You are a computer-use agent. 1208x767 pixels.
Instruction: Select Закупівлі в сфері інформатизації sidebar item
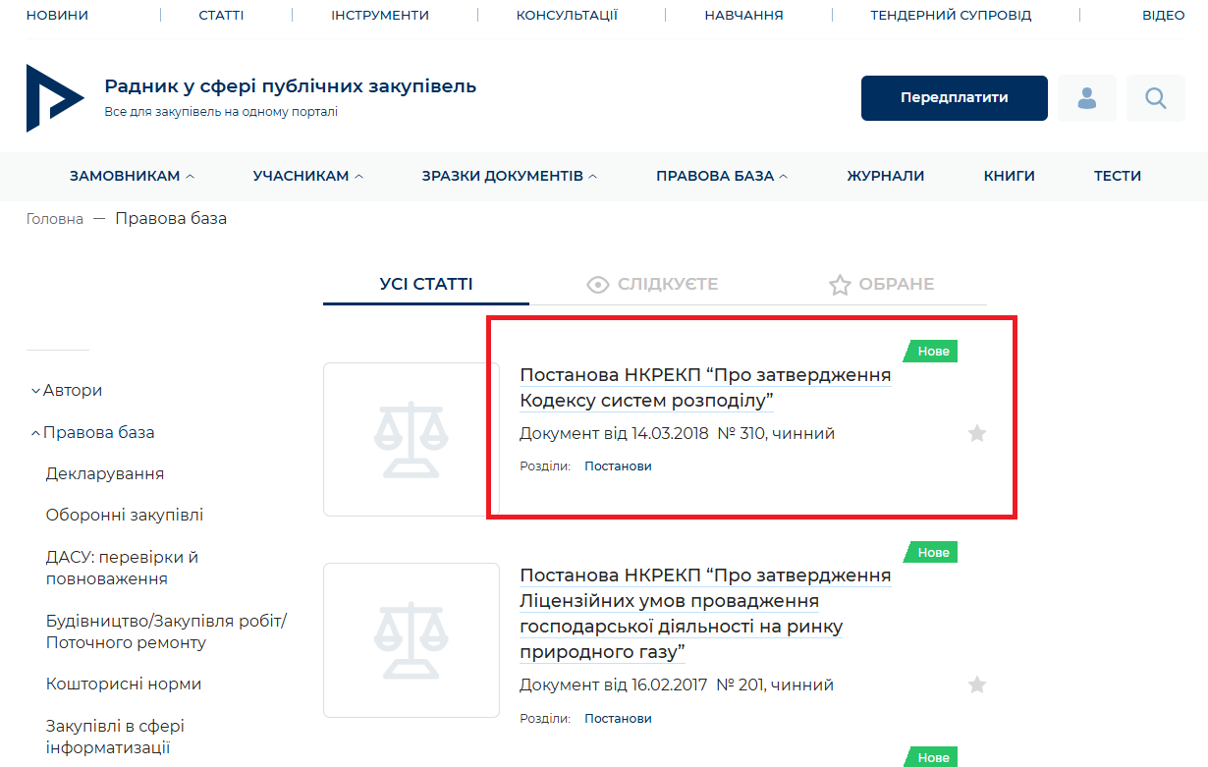[x=116, y=737]
